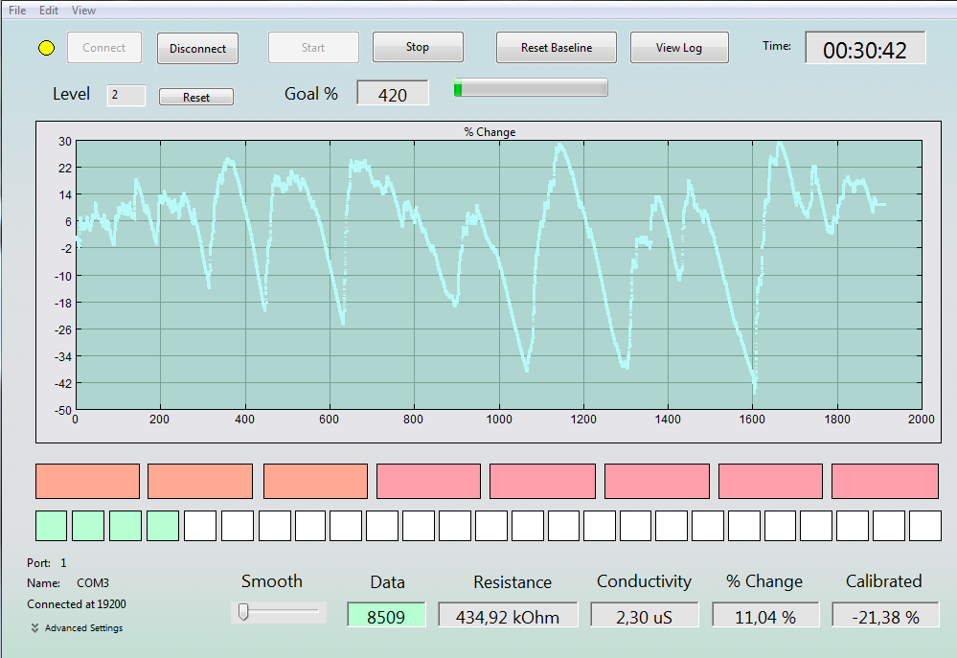Click the "Port:" label text
The image size is (957, 658).
tap(38, 563)
